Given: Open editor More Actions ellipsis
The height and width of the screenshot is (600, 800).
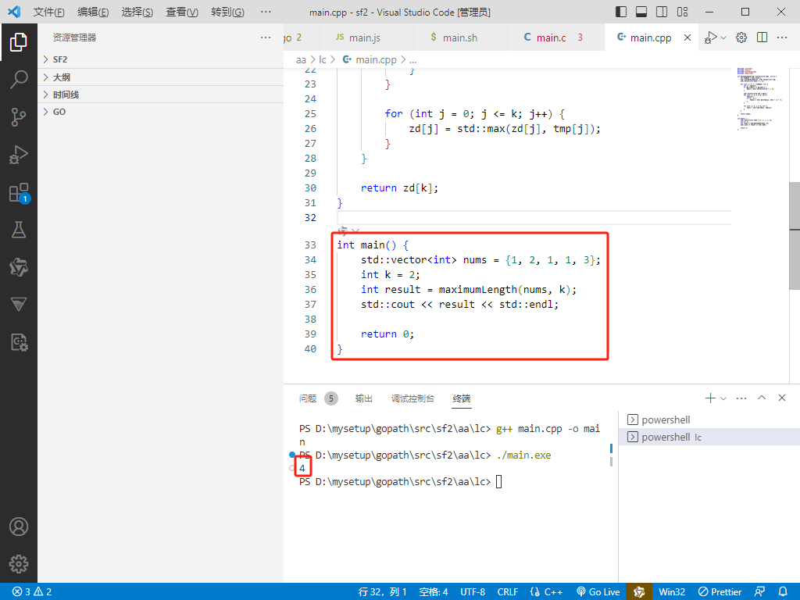Looking at the screenshot, I should pyautogui.click(x=782, y=37).
